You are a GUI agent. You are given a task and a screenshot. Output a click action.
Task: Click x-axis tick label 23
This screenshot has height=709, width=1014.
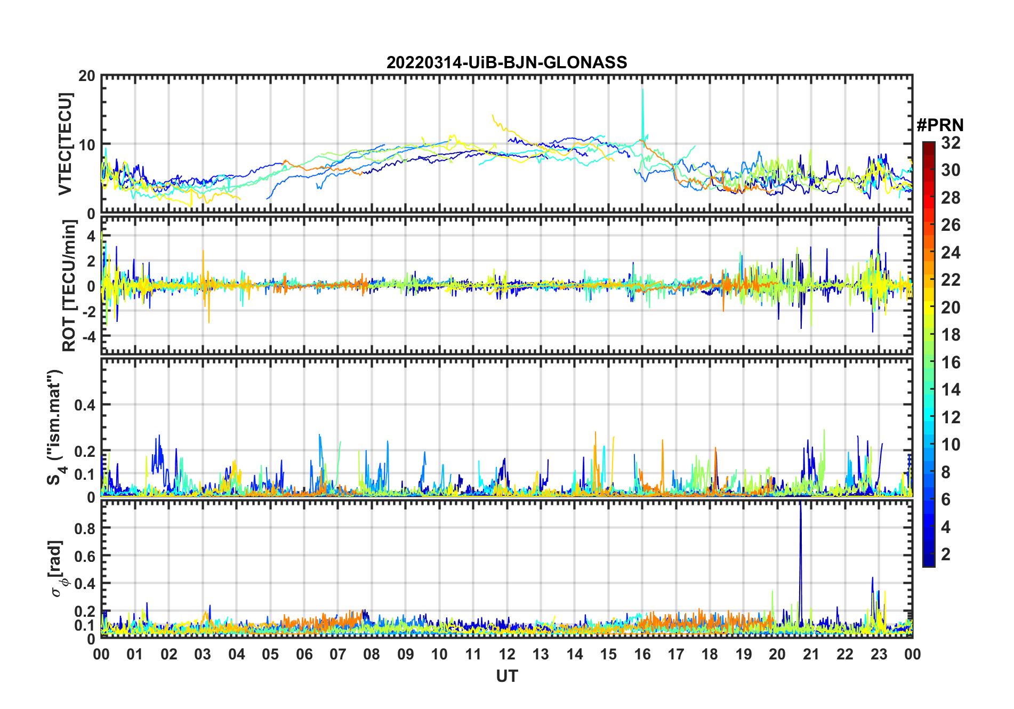point(879,654)
